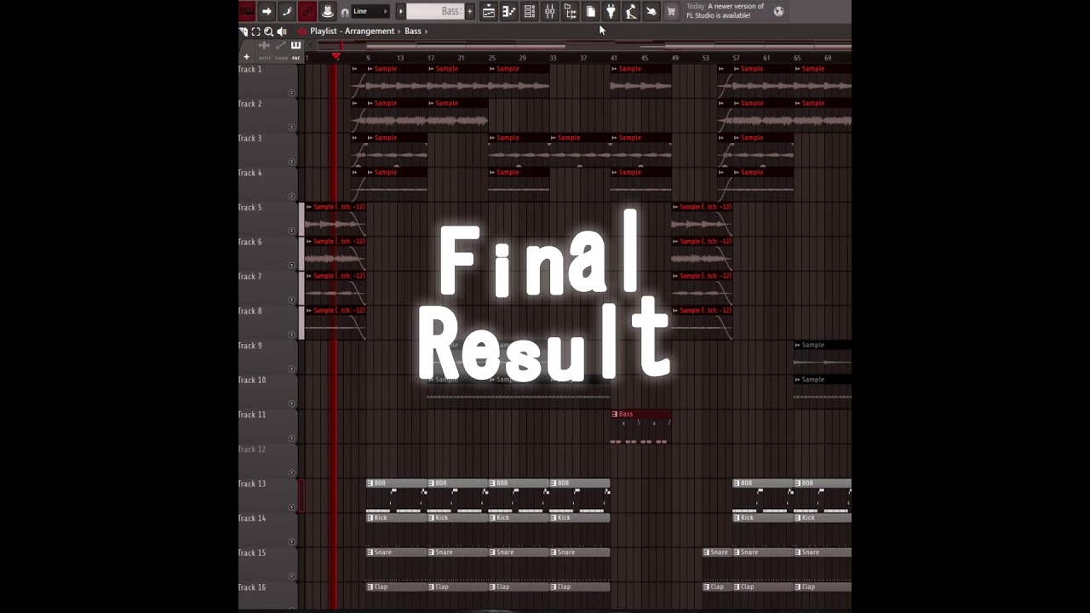The image size is (1090, 613).
Task: Click the toolbar icon left of shopping cart
Action: pyautogui.click(x=651, y=11)
